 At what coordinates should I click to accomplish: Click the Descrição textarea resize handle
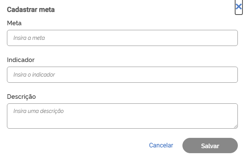coord(236,126)
